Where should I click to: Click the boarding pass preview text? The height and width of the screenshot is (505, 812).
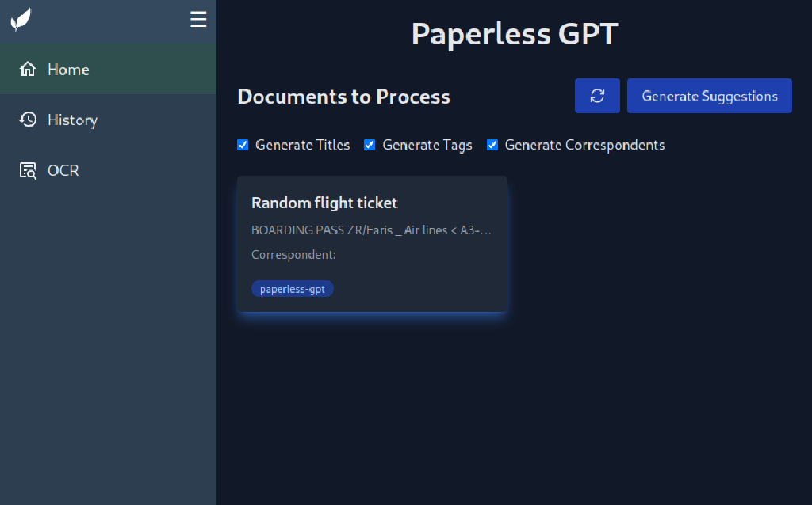[x=370, y=230]
